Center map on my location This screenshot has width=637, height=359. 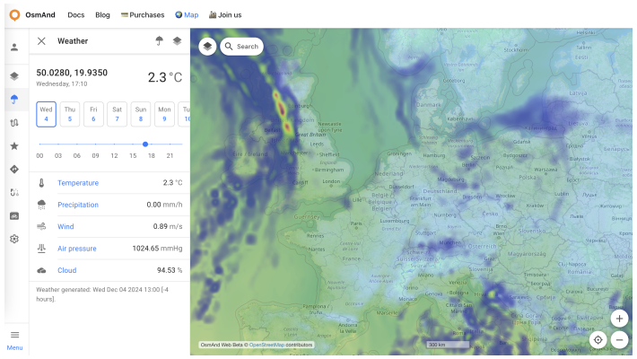point(598,340)
